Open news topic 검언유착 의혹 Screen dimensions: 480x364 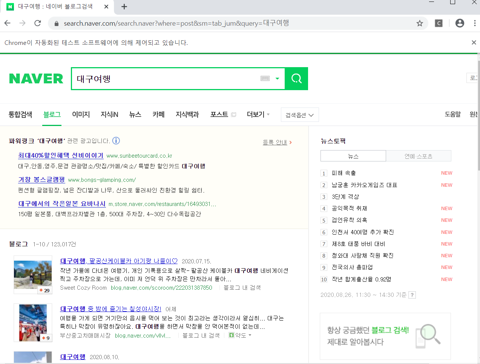coord(350,220)
